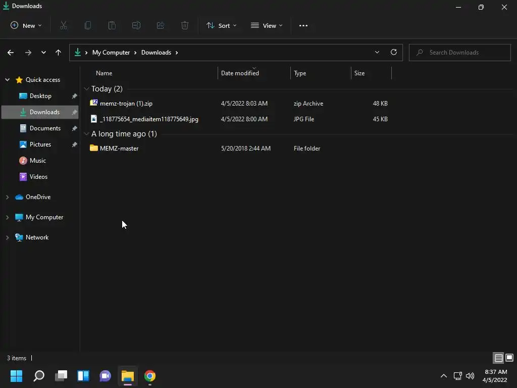Image resolution: width=517 pixels, height=388 pixels.
Task: Expand the Network tree node
Action: coord(7,237)
